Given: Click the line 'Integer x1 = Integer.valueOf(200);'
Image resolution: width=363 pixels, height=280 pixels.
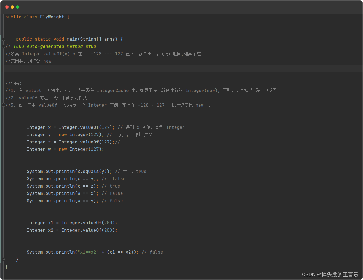Looking at the screenshot, I should pyautogui.click(x=72, y=223).
